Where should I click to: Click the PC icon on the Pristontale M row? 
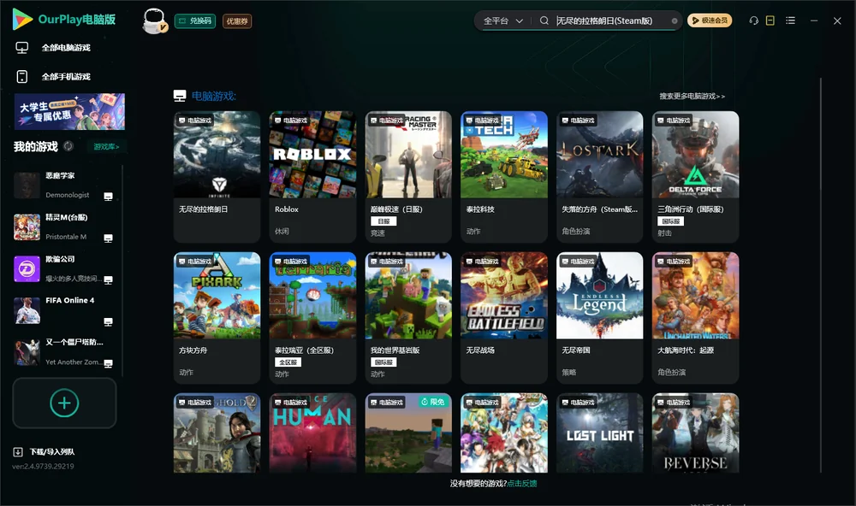[108, 238]
